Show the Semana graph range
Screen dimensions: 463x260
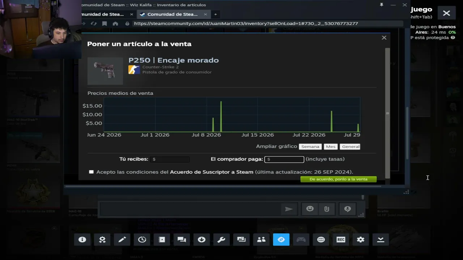click(x=310, y=147)
